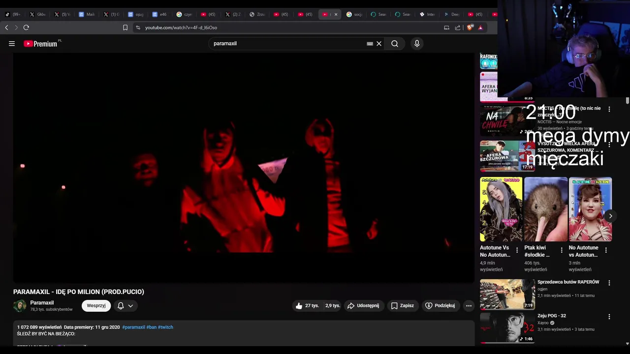Open the on-screen keyboard in search box

click(370, 44)
